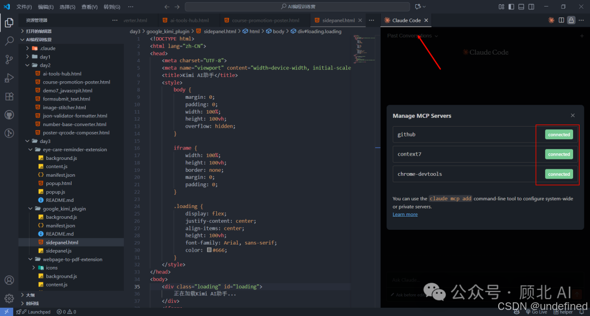Open the 文件(F) menu
590x316 pixels.
point(24,7)
